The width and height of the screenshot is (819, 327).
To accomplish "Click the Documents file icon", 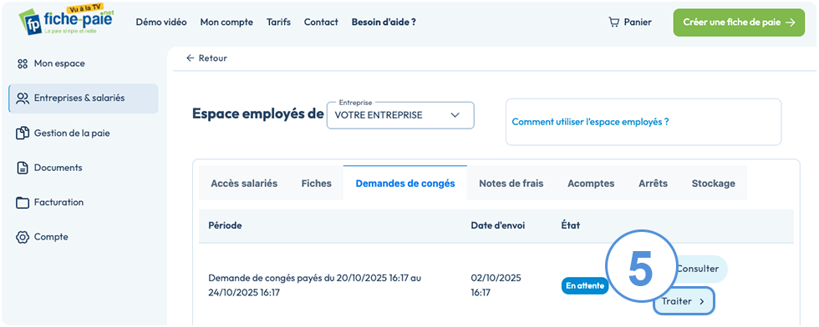I will 22,168.
